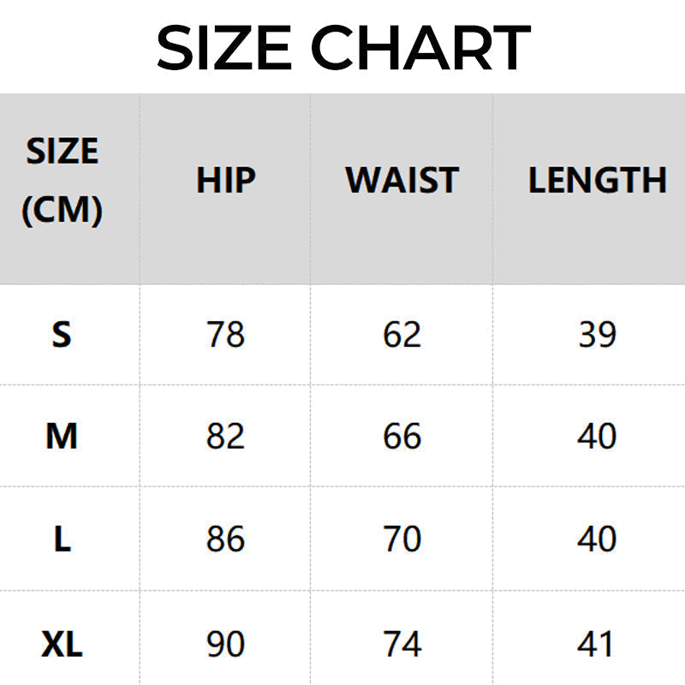Click the SIZE CHART title
Screen dimensions: 685x685
click(342, 47)
